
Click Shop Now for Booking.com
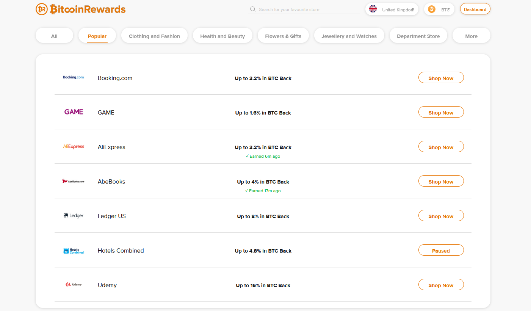[441, 78]
